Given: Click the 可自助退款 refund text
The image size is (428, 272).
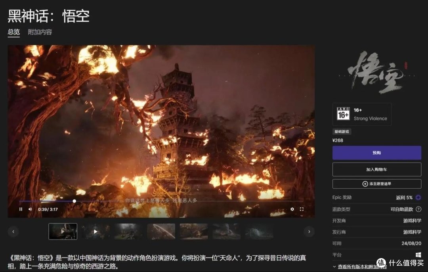Looking at the screenshot, I should pos(402,209).
